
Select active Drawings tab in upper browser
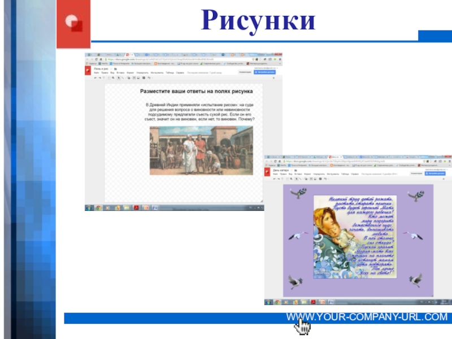pyautogui.click(x=129, y=54)
